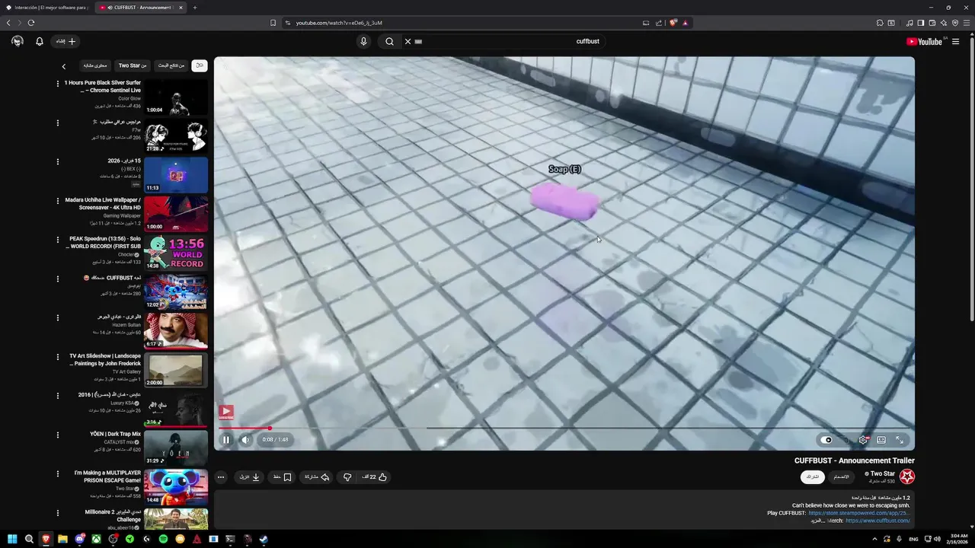The image size is (975, 548).
Task: Like the video with the thumbs up
Action: 375,477
